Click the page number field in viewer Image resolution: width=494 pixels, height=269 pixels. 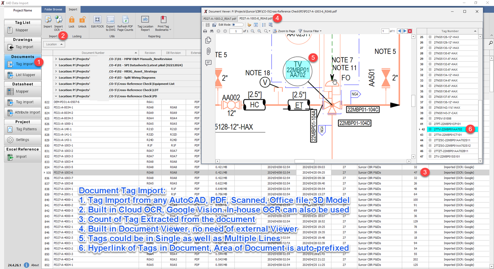(x=236, y=31)
